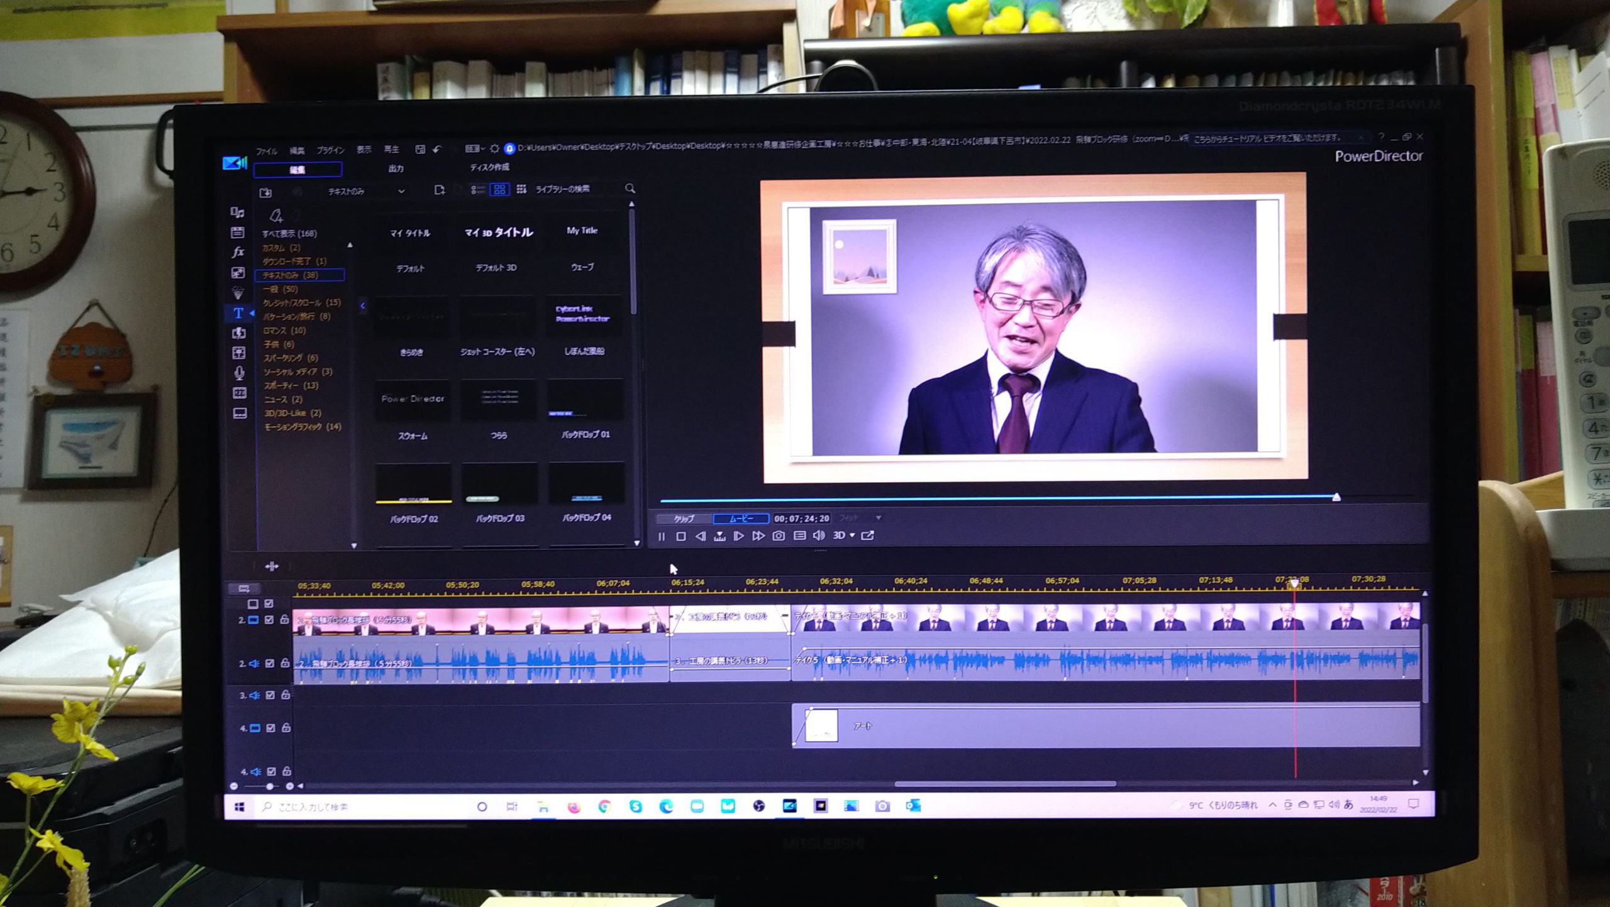Switch the library to large icon view

tap(500, 189)
